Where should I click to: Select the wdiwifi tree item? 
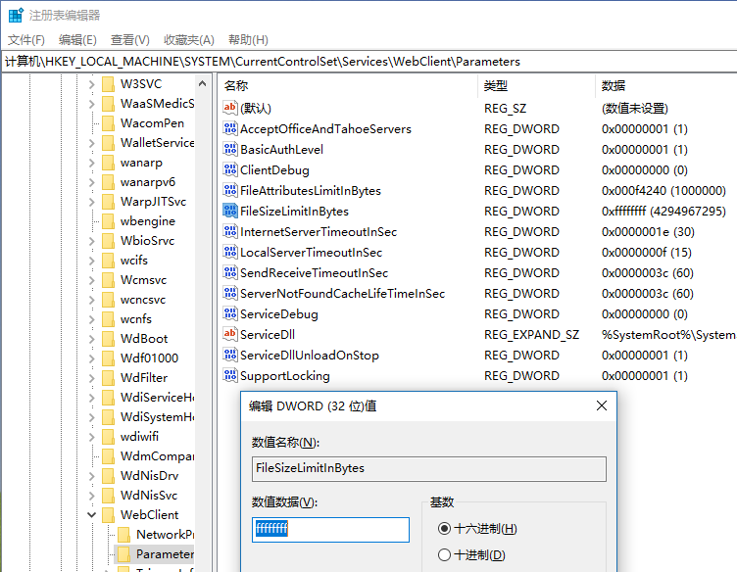pyautogui.click(x=139, y=437)
